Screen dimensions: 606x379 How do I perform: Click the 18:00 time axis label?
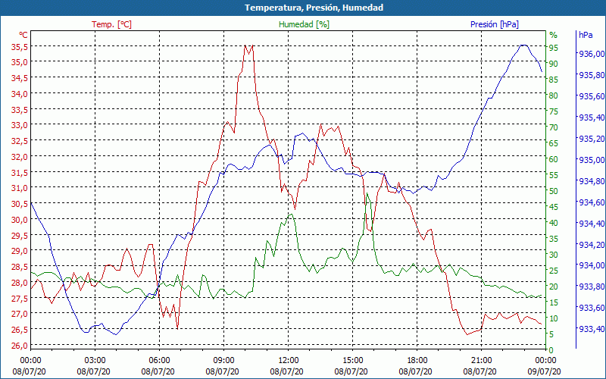click(x=417, y=361)
